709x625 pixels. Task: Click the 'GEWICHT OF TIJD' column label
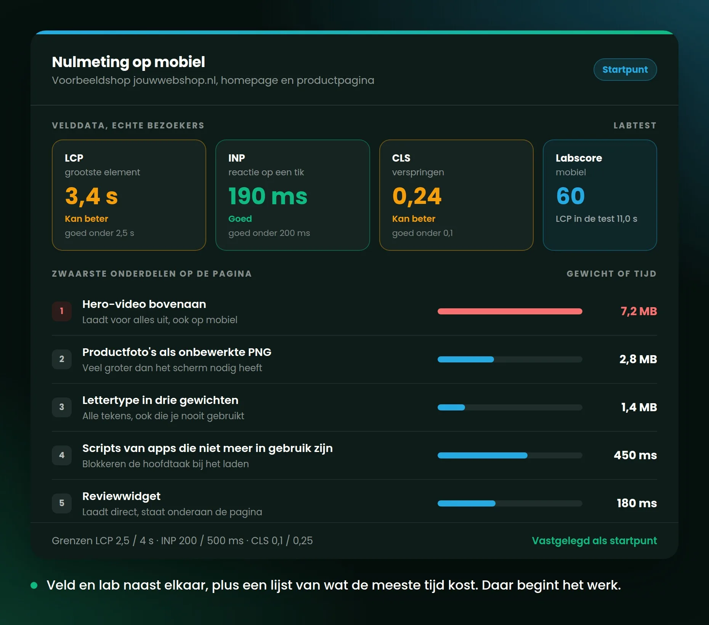pyautogui.click(x=611, y=274)
